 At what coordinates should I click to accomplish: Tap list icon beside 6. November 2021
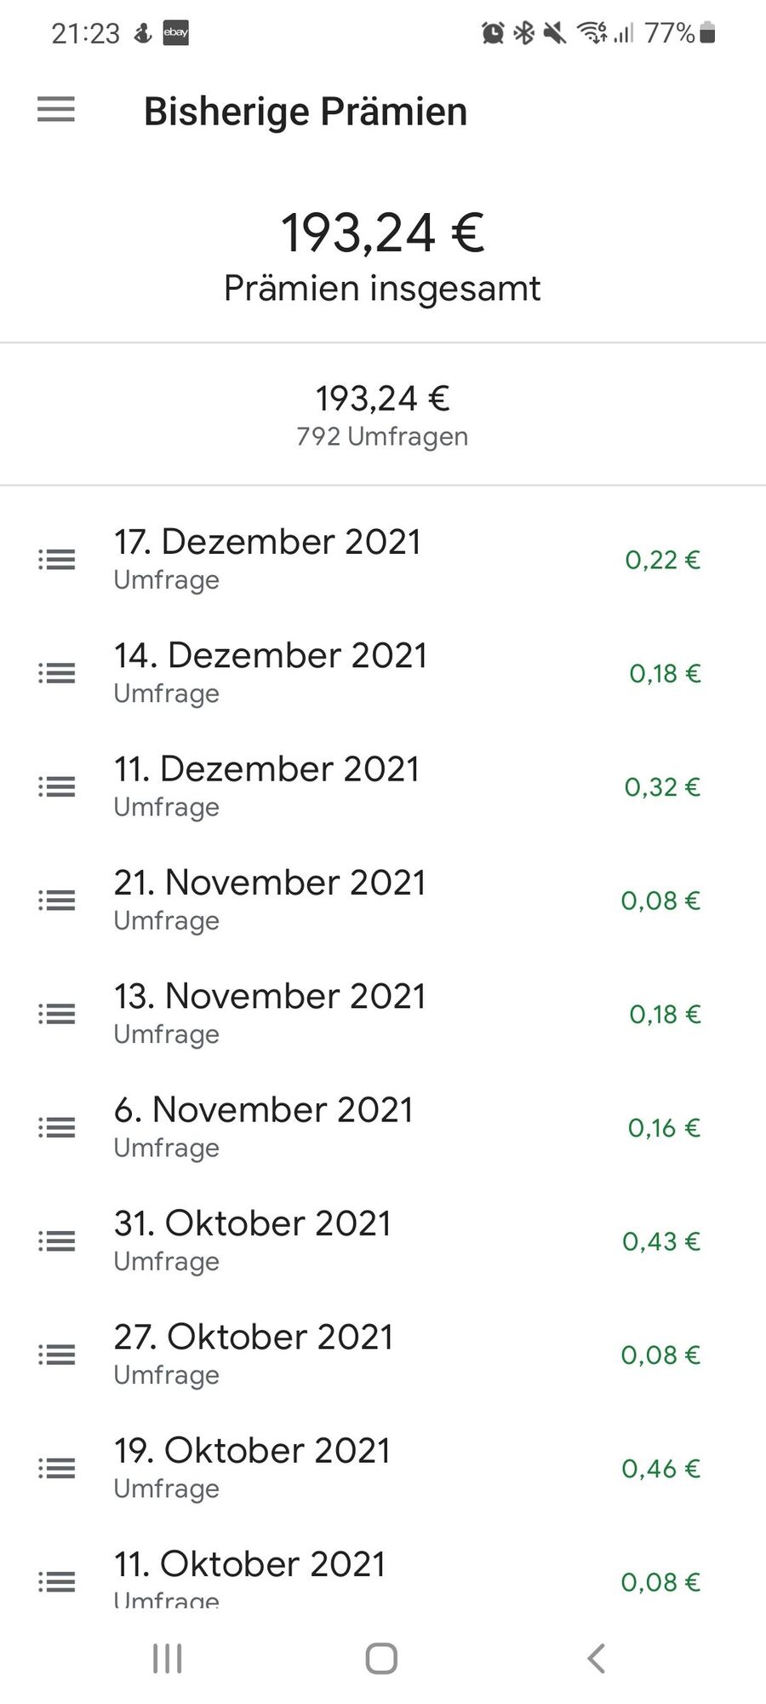click(56, 1128)
